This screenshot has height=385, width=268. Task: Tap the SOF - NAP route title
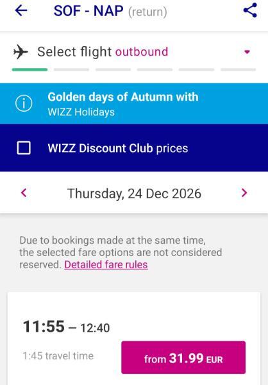(x=88, y=11)
